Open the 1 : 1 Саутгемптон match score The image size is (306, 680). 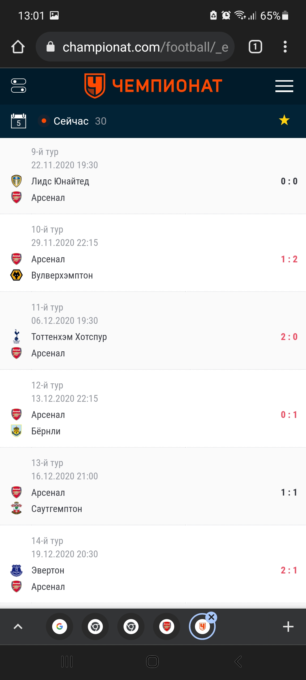289,492
